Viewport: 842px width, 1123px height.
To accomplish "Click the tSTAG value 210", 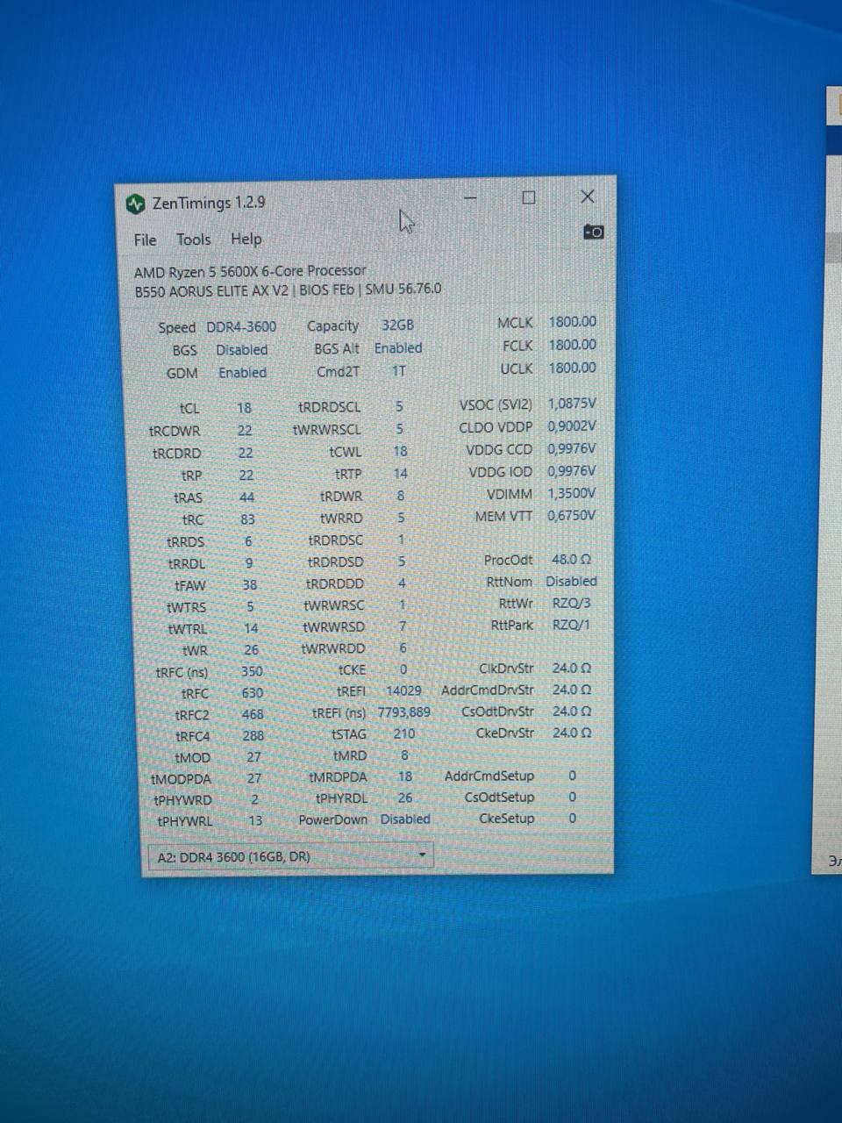I will tap(403, 733).
